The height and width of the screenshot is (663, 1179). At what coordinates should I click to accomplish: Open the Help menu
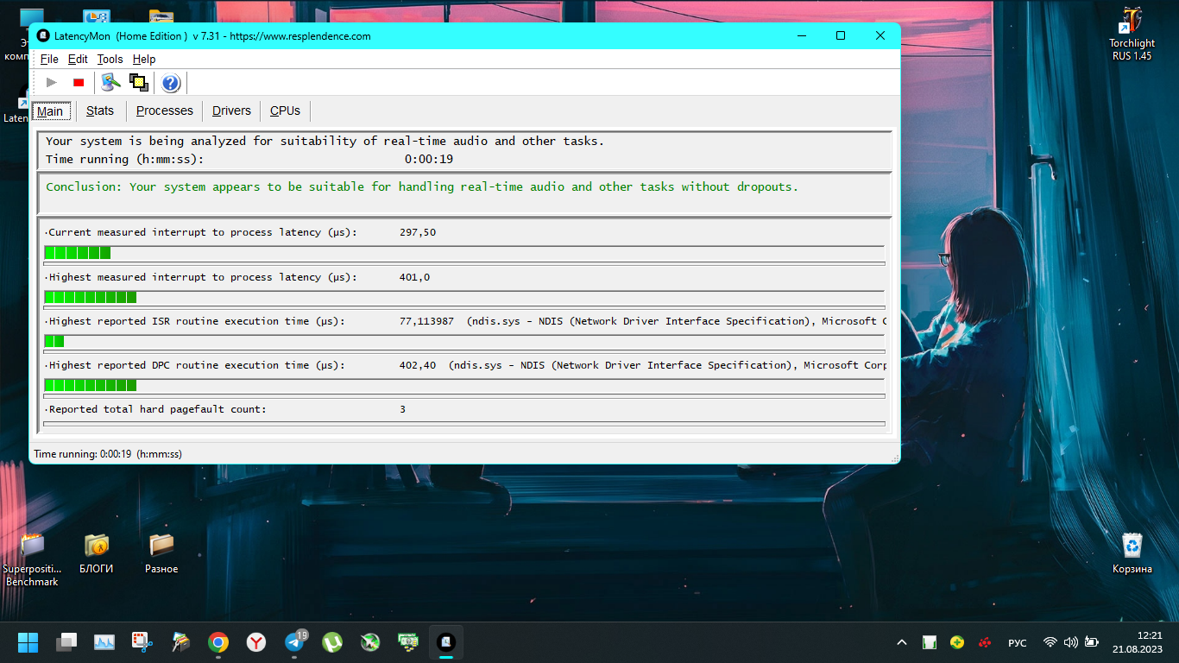pos(144,59)
